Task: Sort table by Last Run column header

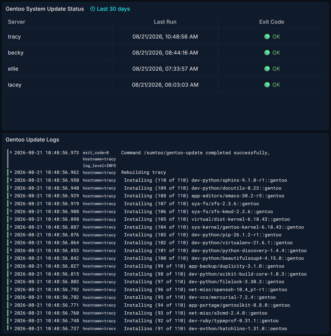Action: point(165,22)
